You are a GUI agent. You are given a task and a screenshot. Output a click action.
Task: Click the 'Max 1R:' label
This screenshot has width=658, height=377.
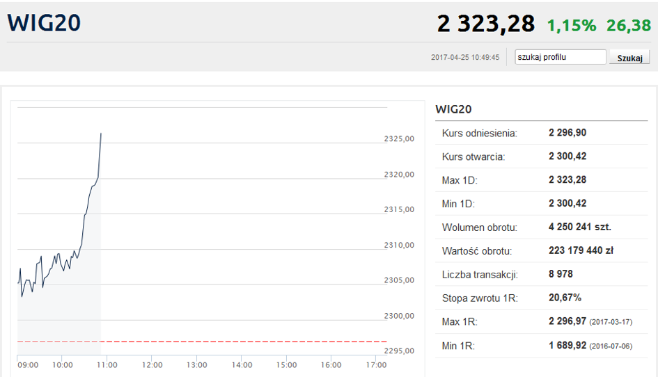(460, 321)
